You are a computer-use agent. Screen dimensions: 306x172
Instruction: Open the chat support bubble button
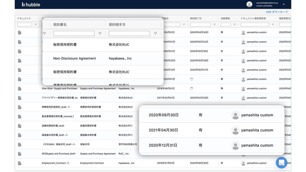(x=282, y=162)
